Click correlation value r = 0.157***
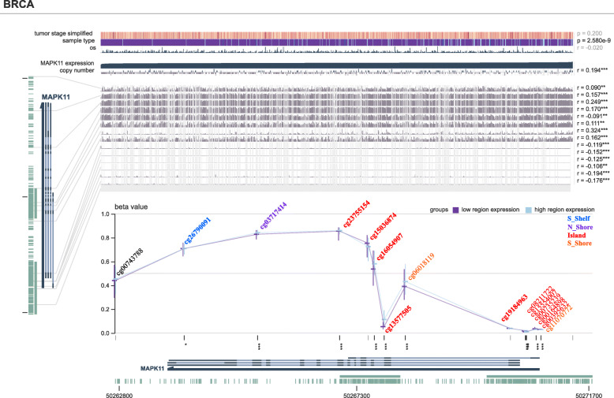The width and height of the screenshot is (614, 398). pos(592,95)
